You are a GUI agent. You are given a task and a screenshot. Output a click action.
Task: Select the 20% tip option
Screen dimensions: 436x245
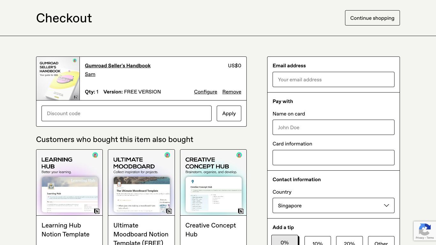click(x=350, y=241)
